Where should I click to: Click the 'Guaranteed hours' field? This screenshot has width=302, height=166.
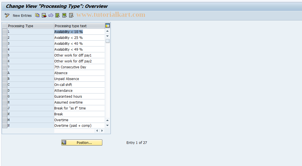79,96
